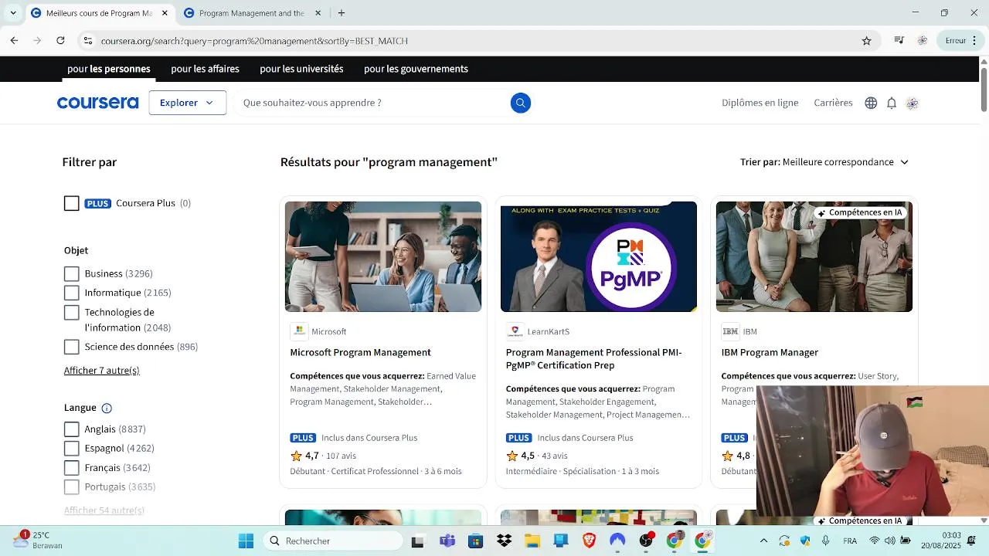Image resolution: width=989 pixels, height=556 pixels.
Task: Open PgMP Certification Prep course title
Action: pyautogui.click(x=593, y=359)
